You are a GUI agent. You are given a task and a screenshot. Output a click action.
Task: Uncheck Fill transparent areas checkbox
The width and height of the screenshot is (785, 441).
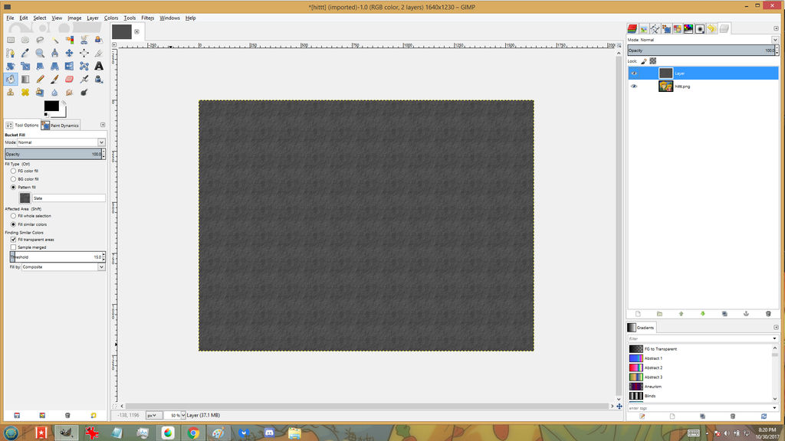(14, 240)
